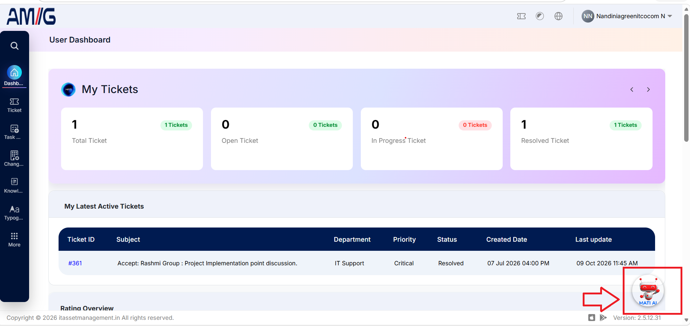Image resolution: width=690 pixels, height=326 pixels.
Task: Open the Task section in the sidebar
Action: point(14,132)
